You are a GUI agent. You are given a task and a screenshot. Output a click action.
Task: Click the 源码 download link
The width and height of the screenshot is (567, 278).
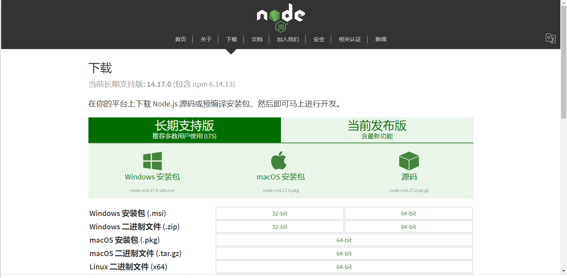[409, 177]
